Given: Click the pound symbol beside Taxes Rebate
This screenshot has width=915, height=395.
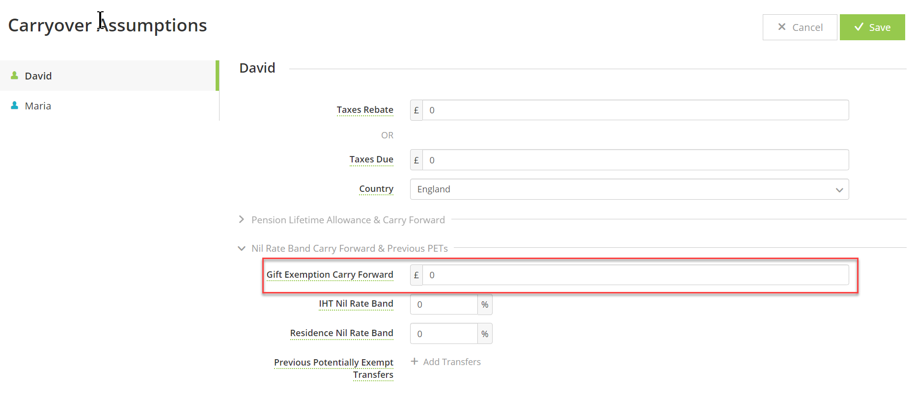Looking at the screenshot, I should [416, 110].
